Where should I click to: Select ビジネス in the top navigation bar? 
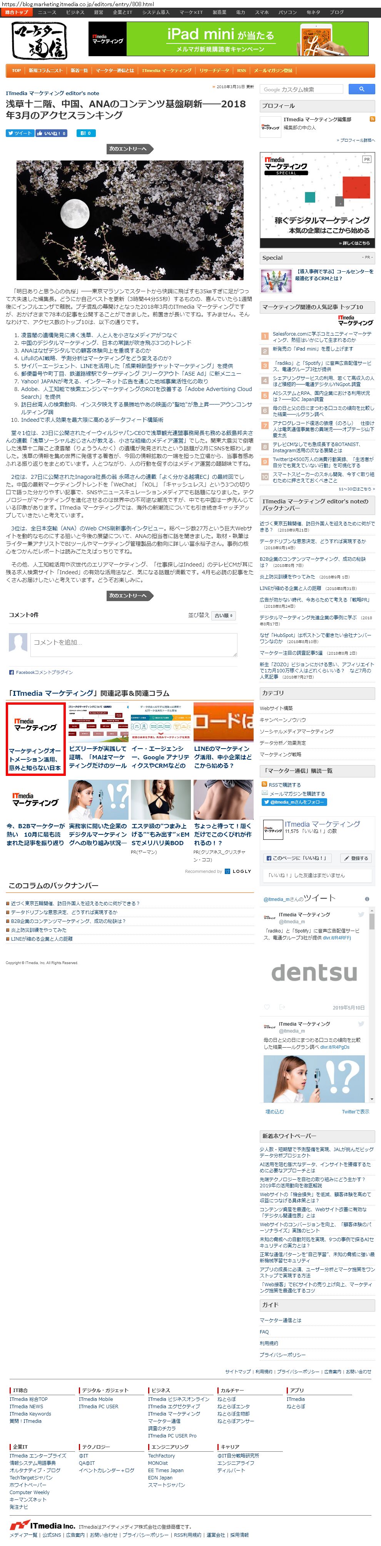click(x=75, y=12)
